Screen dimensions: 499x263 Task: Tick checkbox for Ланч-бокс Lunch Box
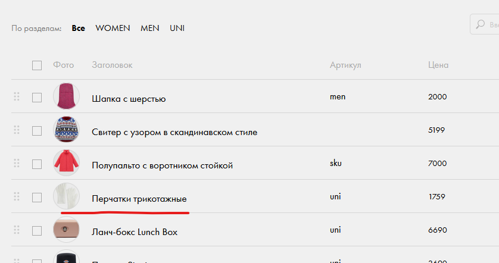(37, 230)
